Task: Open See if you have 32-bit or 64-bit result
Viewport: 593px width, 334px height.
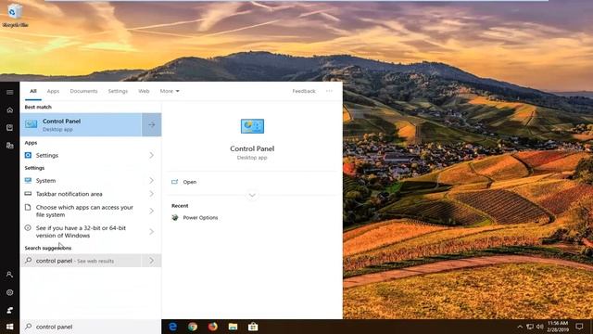Action: click(x=82, y=232)
